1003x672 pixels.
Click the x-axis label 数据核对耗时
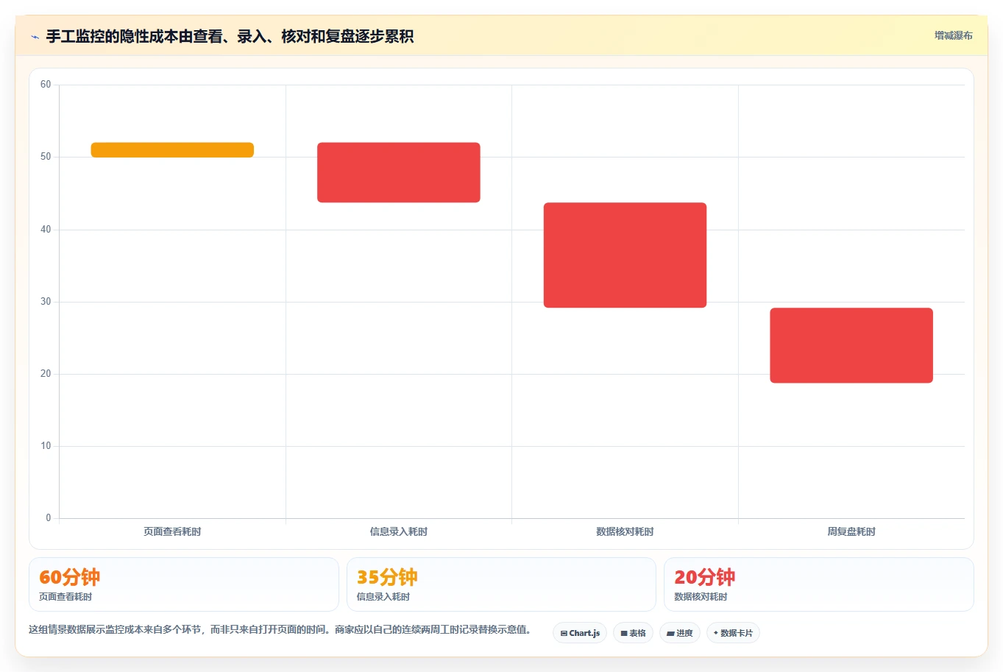[625, 531]
